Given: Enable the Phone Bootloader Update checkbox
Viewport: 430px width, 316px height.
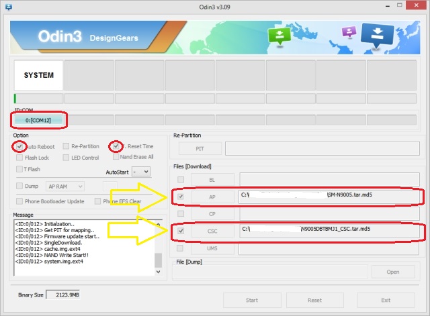Looking at the screenshot, I should [x=20, y=201].
